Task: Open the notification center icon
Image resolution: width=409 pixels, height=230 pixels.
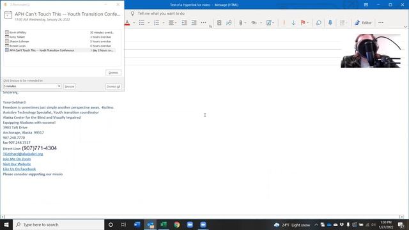Action: tap(401, 225)
